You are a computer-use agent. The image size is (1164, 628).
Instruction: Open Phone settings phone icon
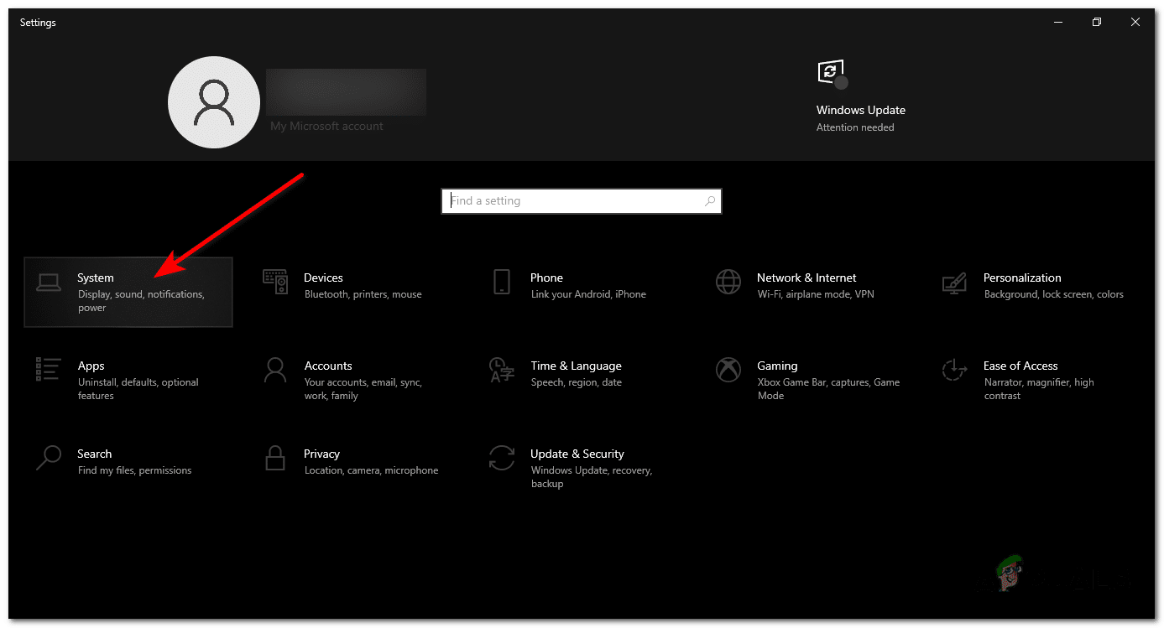pos(501,283)
